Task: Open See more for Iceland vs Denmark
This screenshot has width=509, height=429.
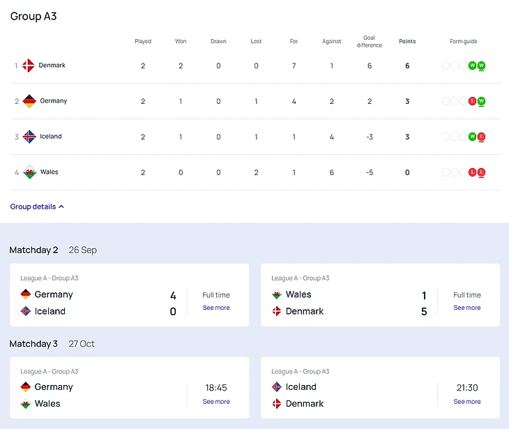Action: pyautogui.click(x=467, y=402)
